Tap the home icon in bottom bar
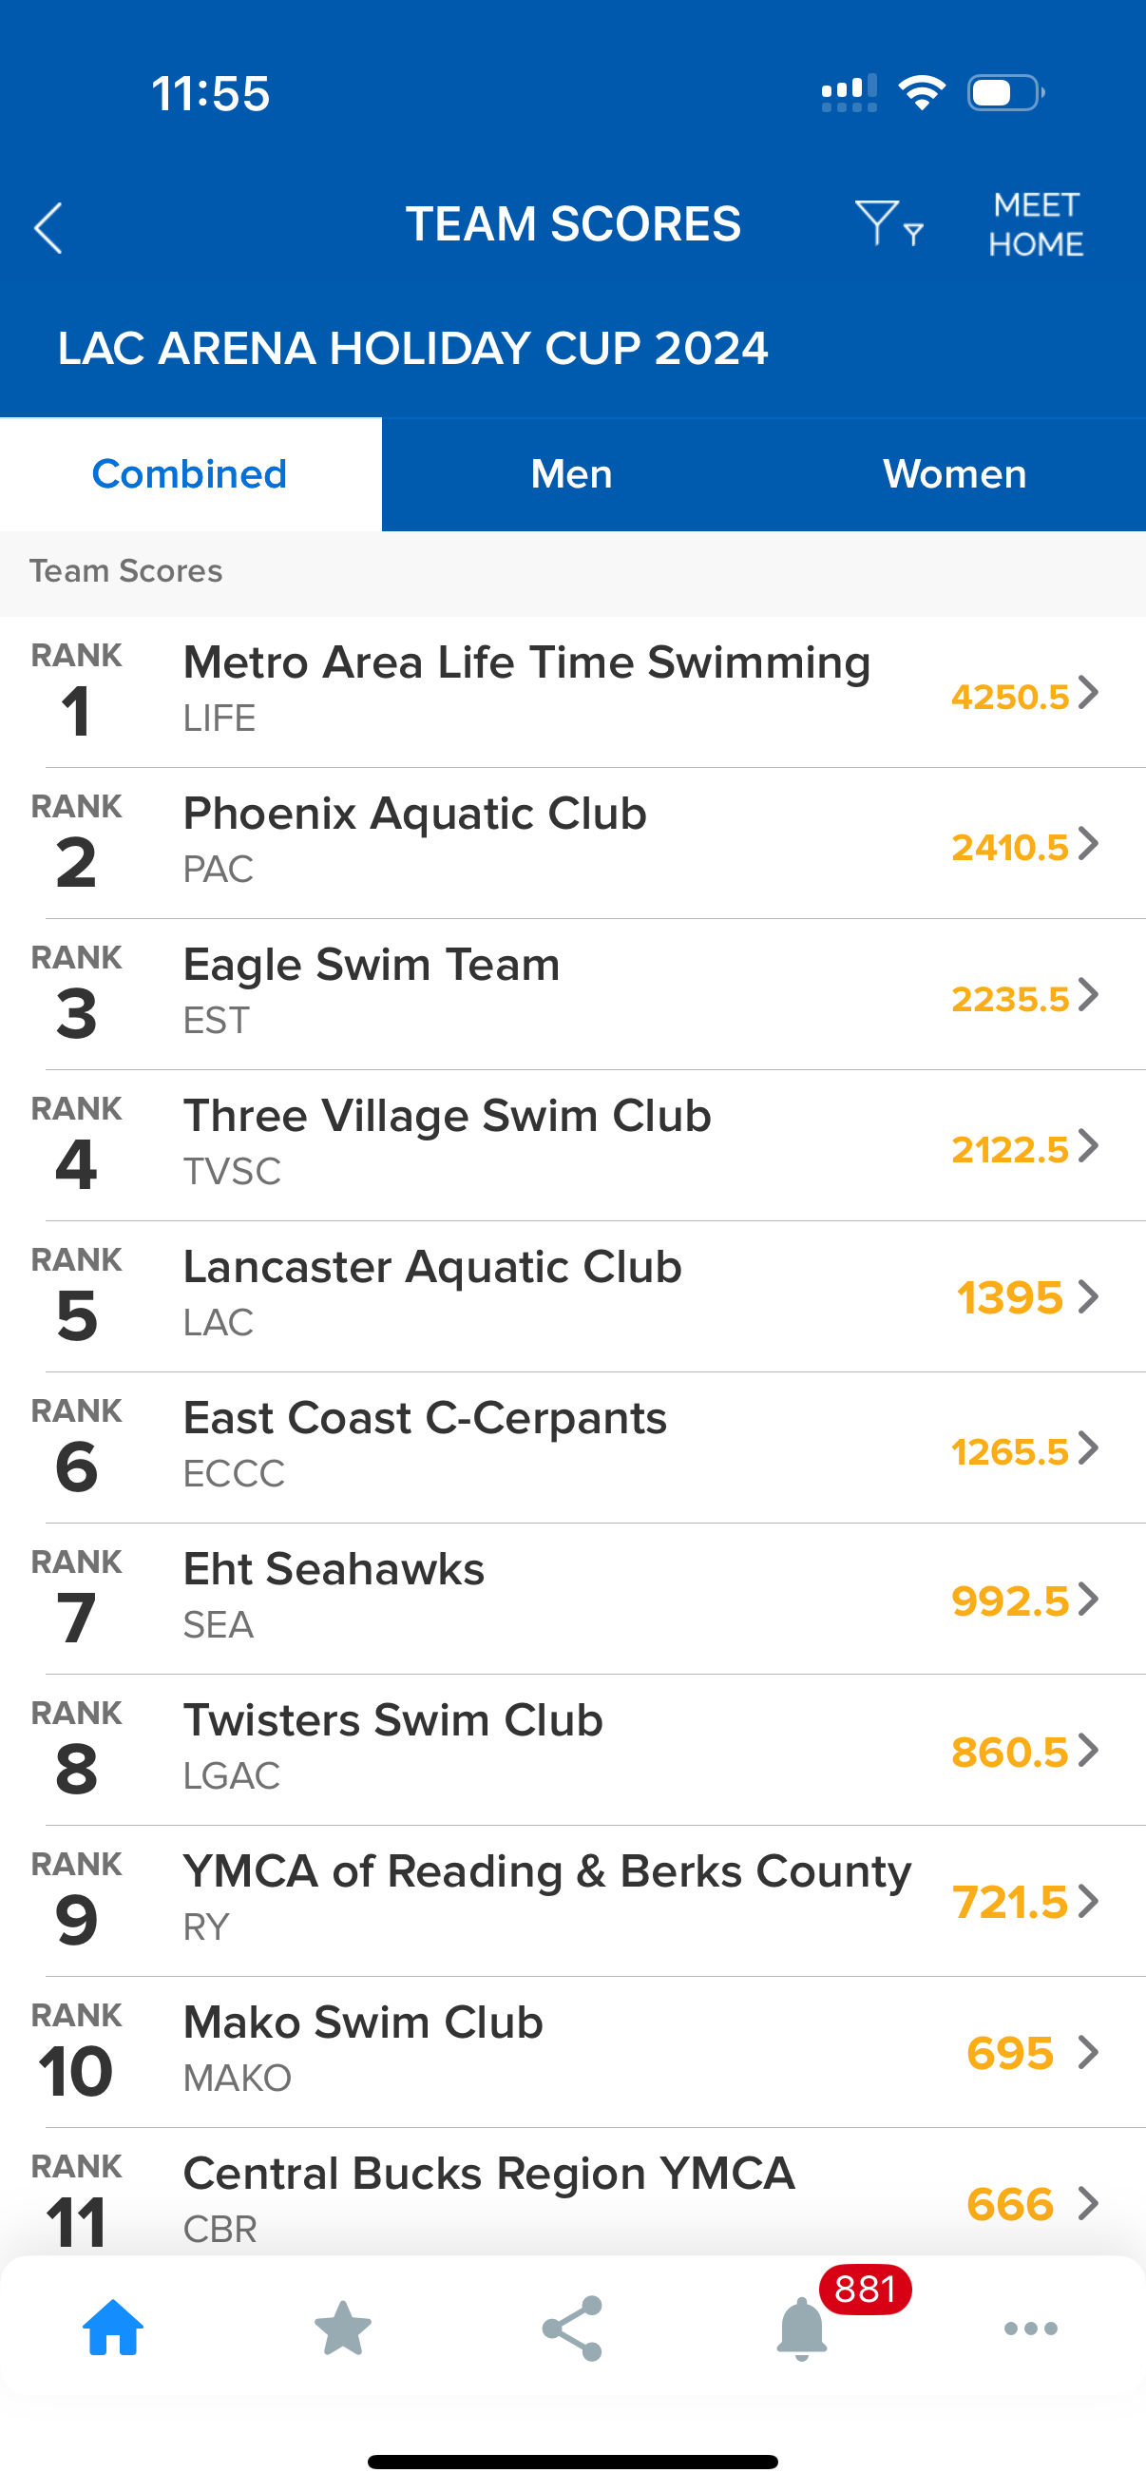Image resolution: width=1146 pixels, height=2492 pixels. click(x=113, y=2328)
